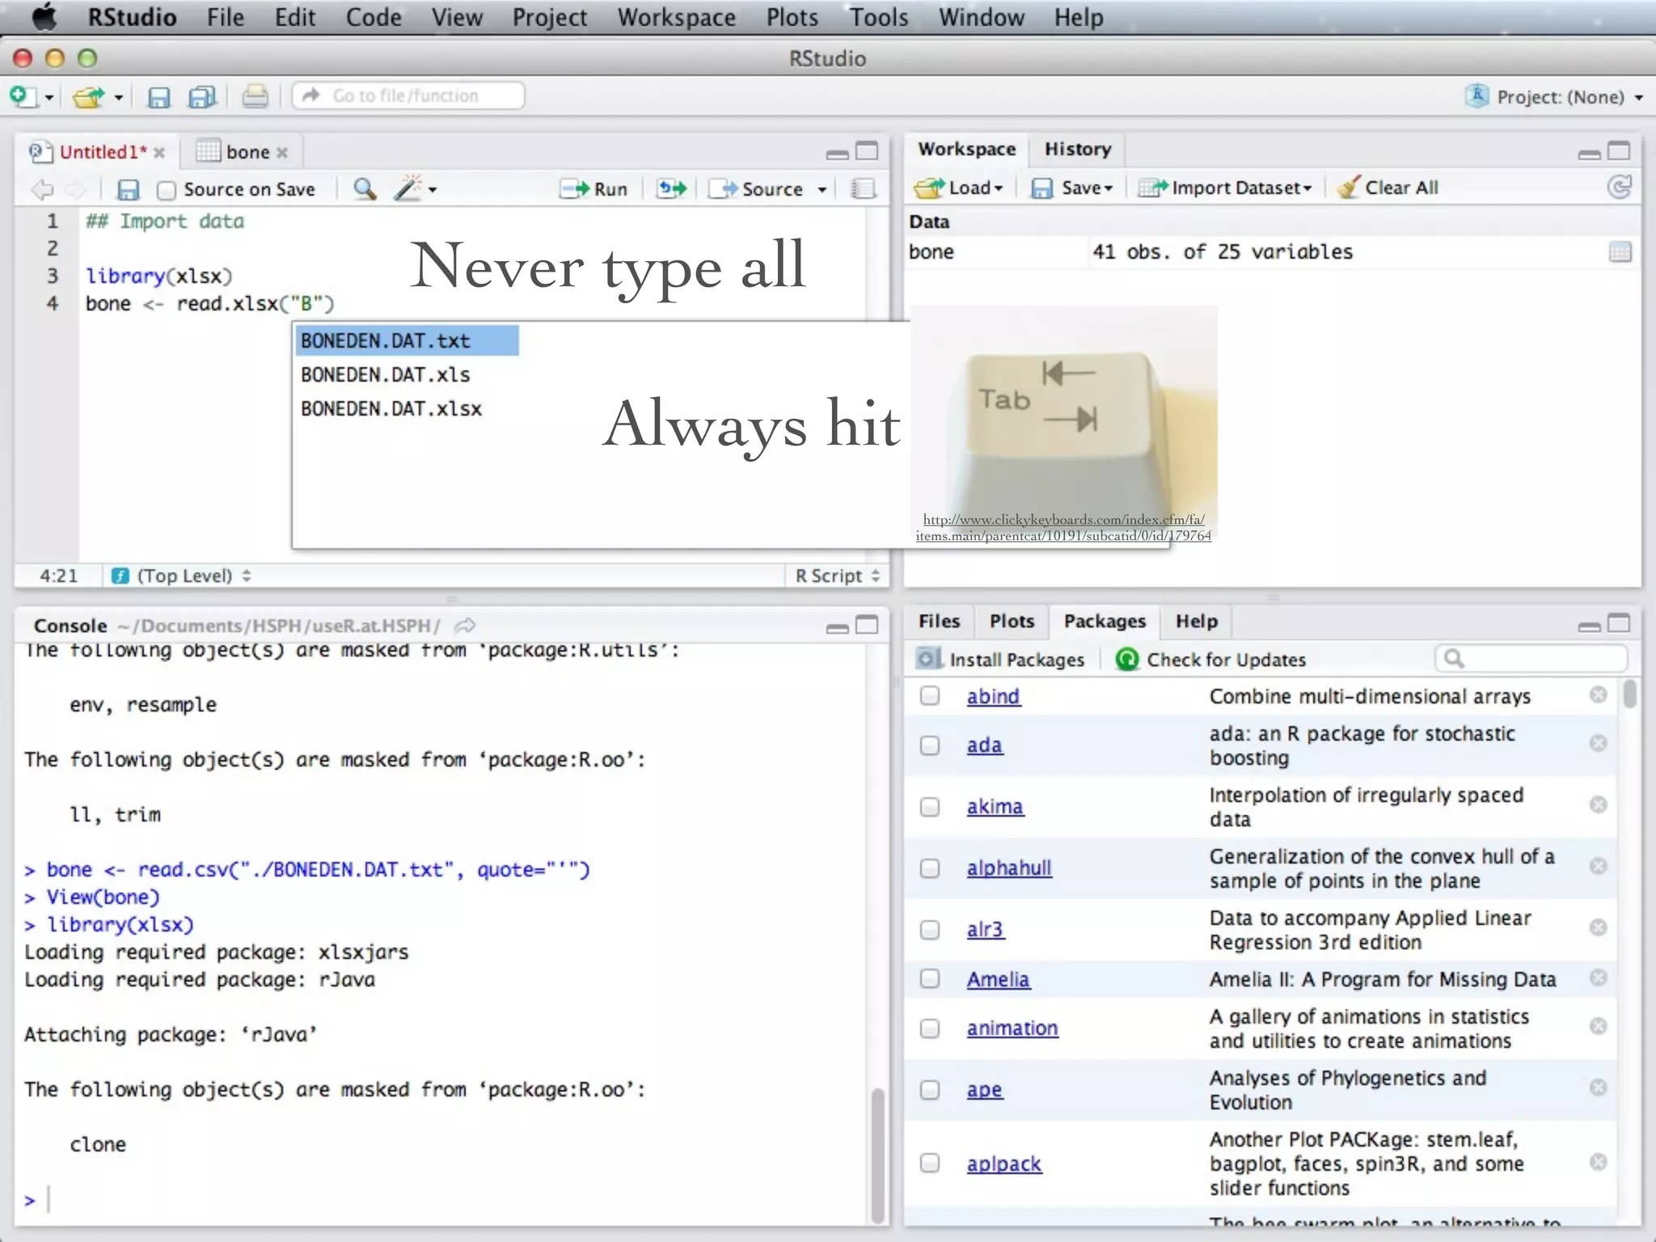Screen dimensions: 1656x1242
Task: Check the ape package box
Action: (x=930, y=1089)
